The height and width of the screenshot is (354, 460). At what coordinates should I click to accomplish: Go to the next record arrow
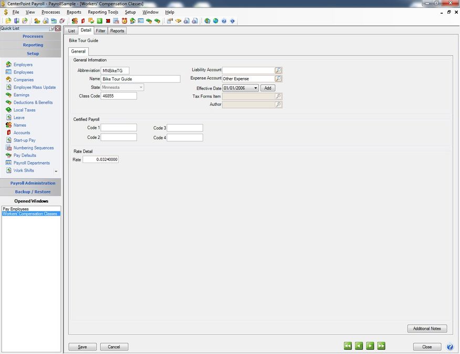pyautogui.click(x=370, y=346)
